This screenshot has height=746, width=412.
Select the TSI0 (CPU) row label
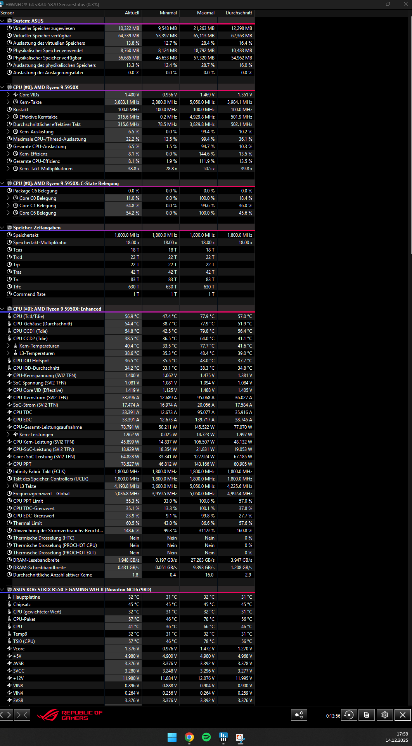point(24,641)
